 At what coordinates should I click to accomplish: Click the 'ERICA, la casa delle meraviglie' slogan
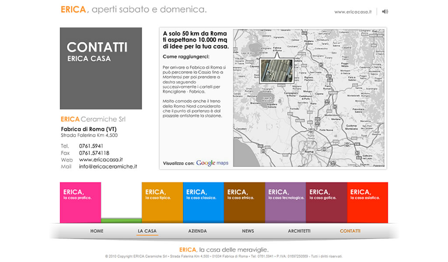coord(224,250)
